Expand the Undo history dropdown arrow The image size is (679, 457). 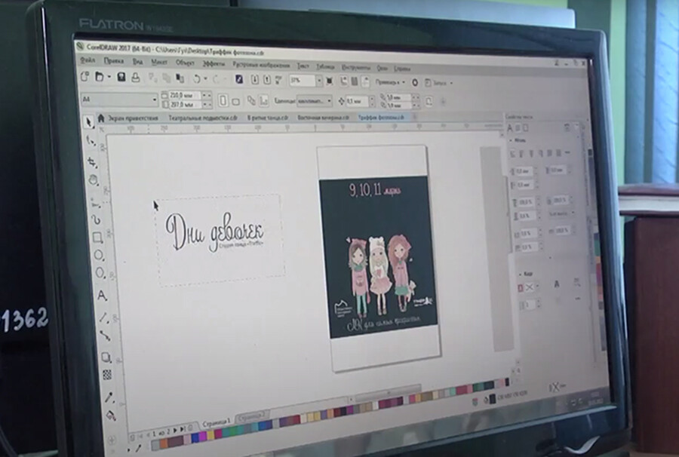[205, 79]
